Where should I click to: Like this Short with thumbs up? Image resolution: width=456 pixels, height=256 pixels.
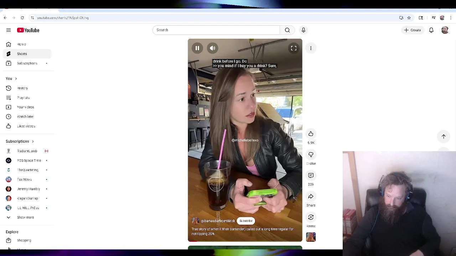[x=311, y=134]
